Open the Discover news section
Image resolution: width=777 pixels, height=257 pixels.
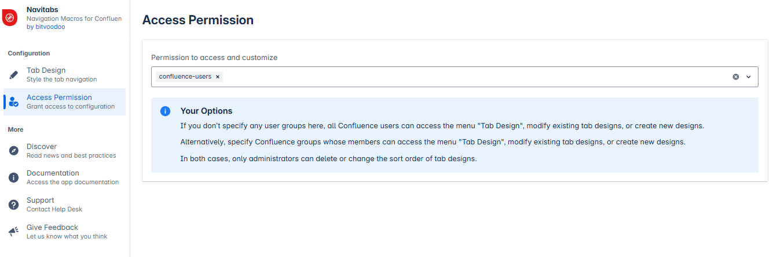point(42,147)
